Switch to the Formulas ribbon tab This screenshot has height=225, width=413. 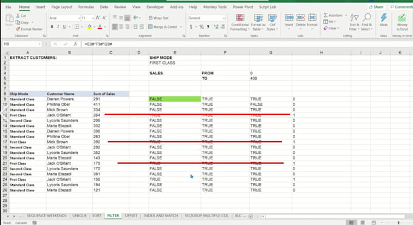pos(86,7)
